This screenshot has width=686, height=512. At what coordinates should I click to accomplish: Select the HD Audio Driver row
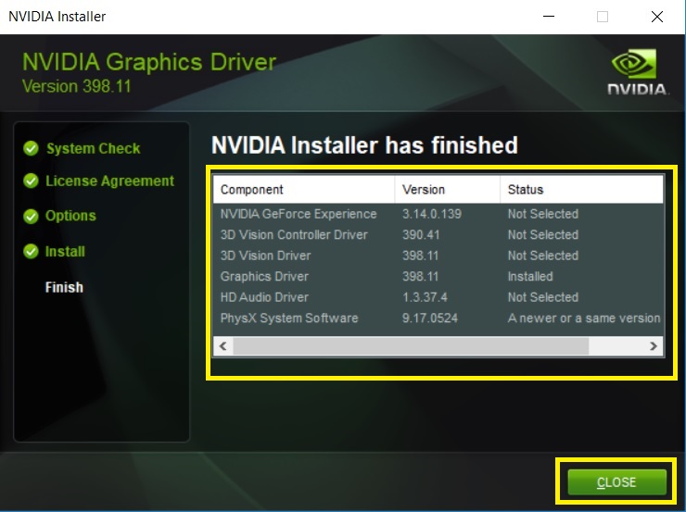[438, 297]
